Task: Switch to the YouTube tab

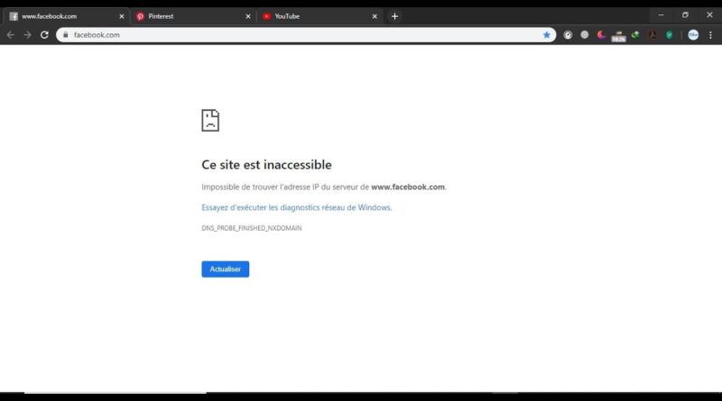Action: tap(319, 16)
